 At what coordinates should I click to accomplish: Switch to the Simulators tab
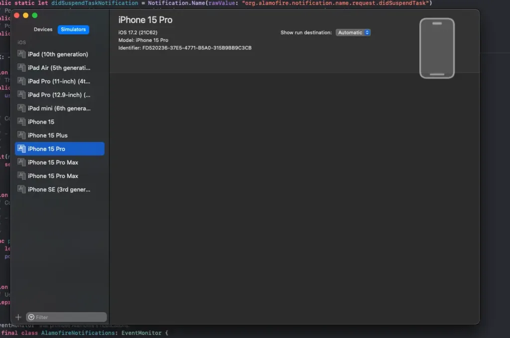point(73,29)
